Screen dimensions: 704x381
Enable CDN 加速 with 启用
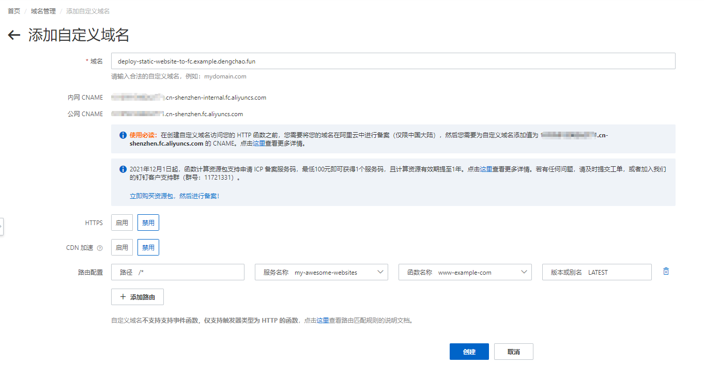tap(122, 247)
